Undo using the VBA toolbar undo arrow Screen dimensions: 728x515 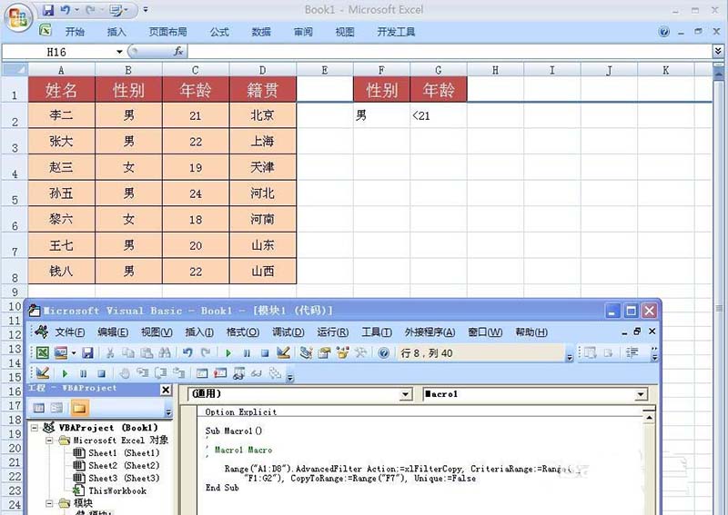[187, 353]
